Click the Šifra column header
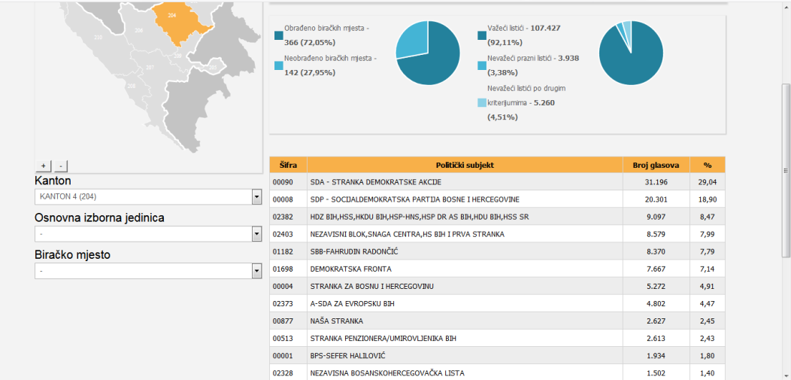 point(288,165)
